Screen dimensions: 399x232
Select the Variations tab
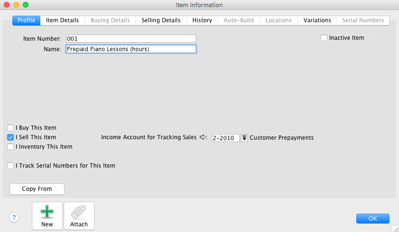(317, 20)
